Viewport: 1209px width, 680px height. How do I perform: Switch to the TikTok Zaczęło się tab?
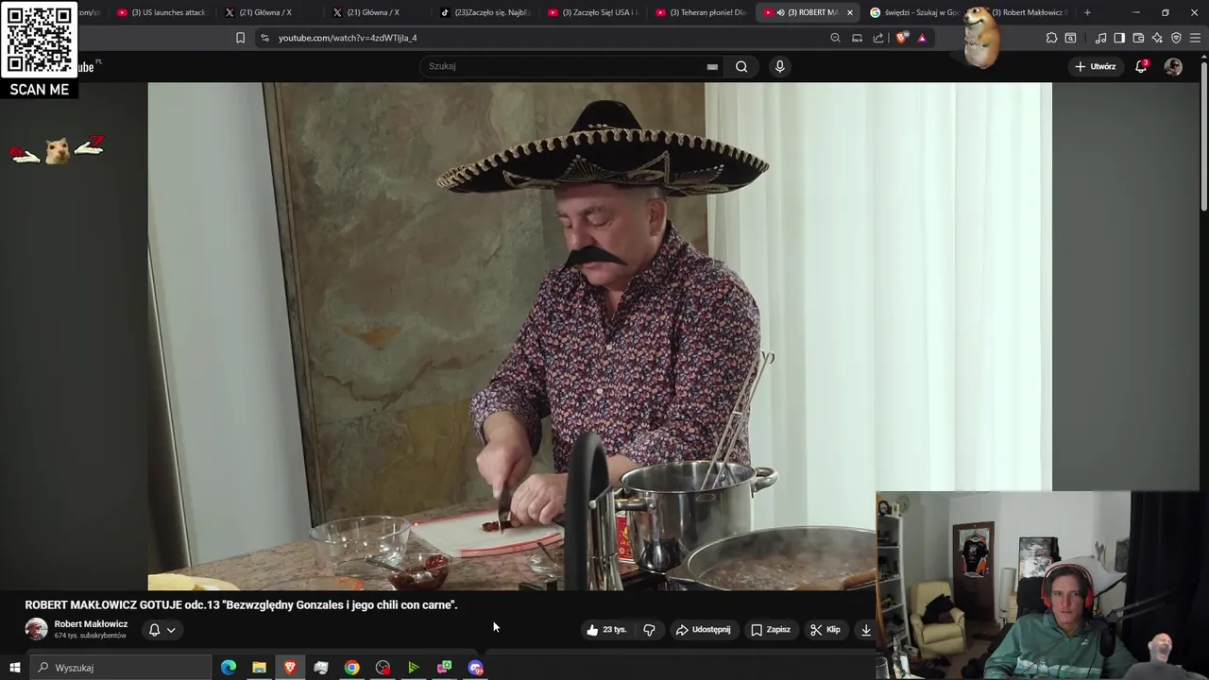485,12
